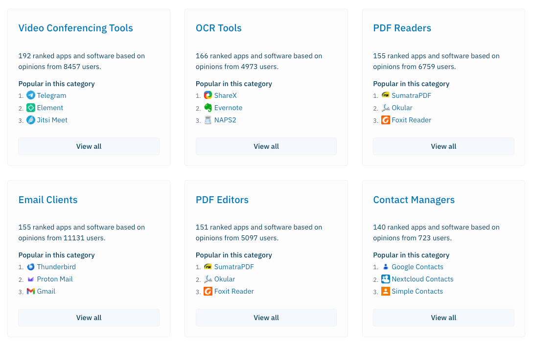Click the Simple Contacts icon
The height and width of the screenshot is (347, 533).
[386, 291]
